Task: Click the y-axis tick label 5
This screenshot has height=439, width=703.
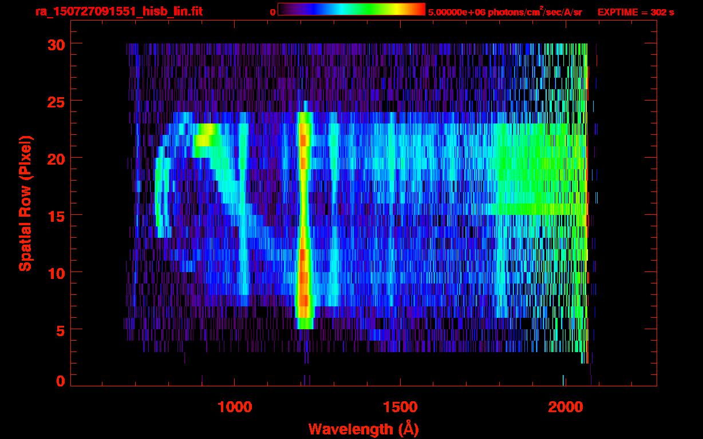Action: (x=60, y=330)
